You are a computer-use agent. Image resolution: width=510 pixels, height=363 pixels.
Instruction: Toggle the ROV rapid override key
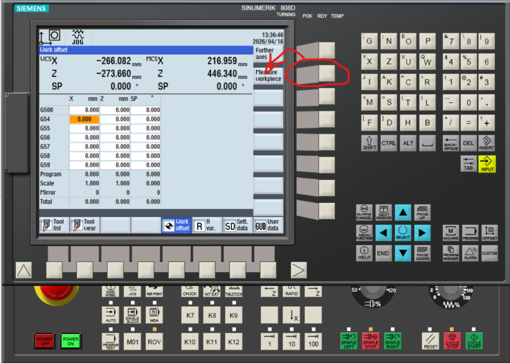tap(154, 342)
